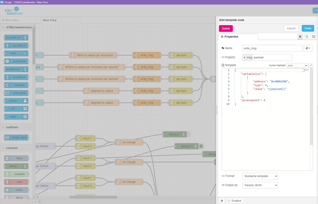Switch to the Main Flow tab
This screenshot has width=318, height=204.
click(49, 20)
